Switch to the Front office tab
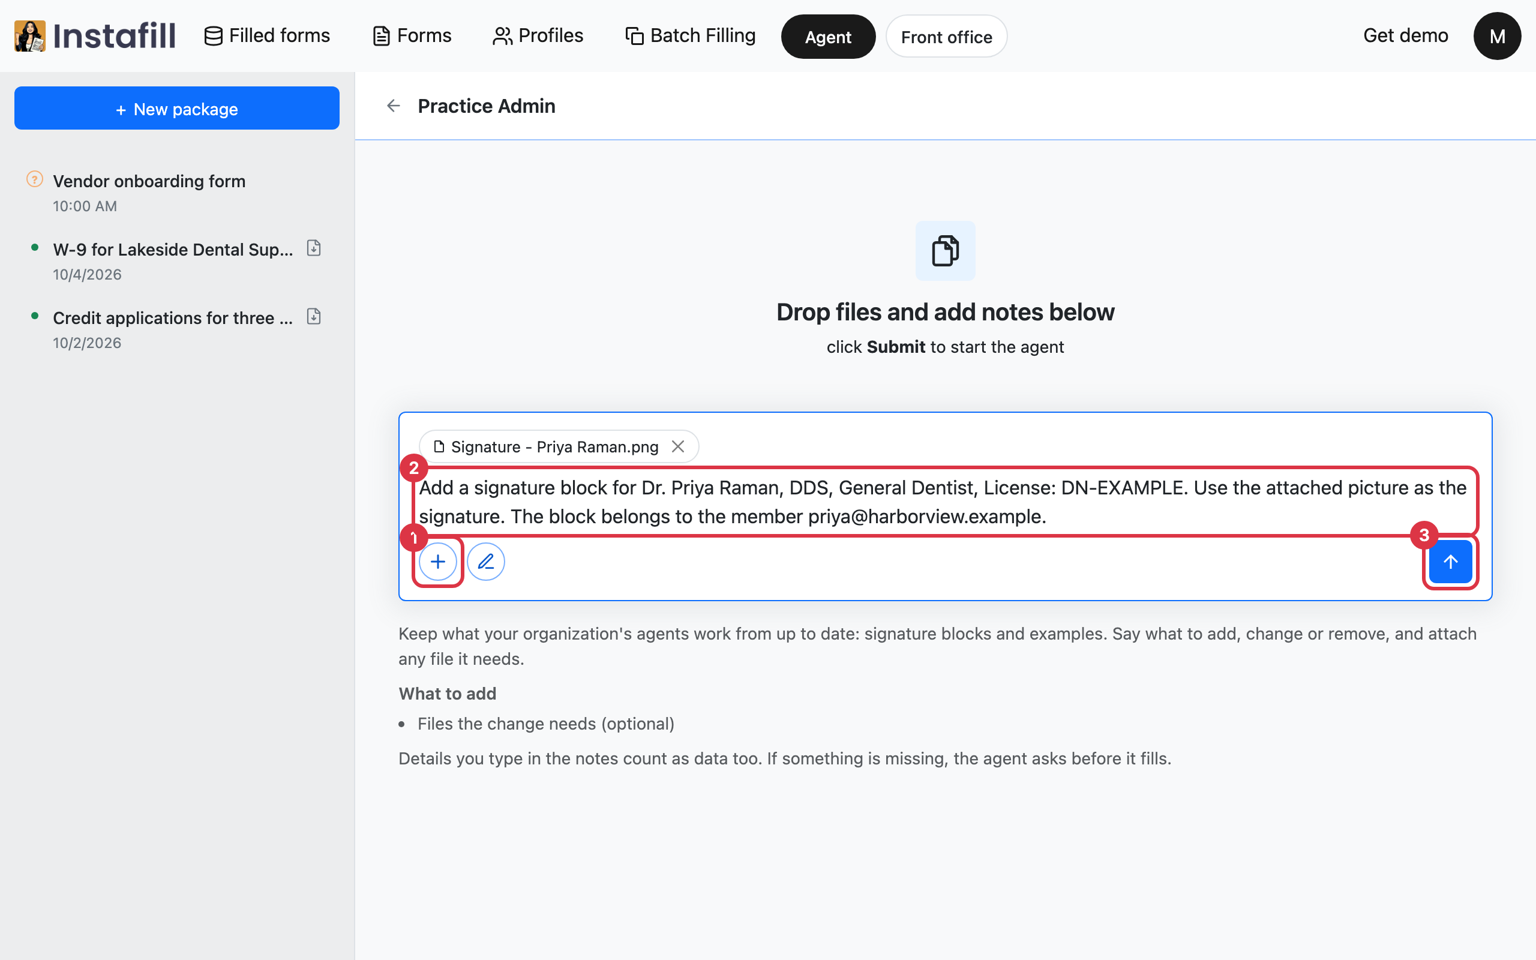This screenshot has height=960, width=1536. (946, 37)
